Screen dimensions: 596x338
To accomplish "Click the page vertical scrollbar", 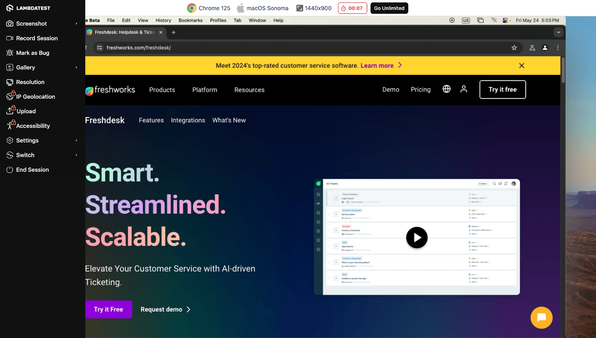I will (x=563, y=70).
